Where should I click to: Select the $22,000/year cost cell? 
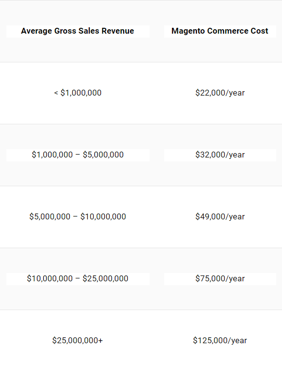pos(220,93)
